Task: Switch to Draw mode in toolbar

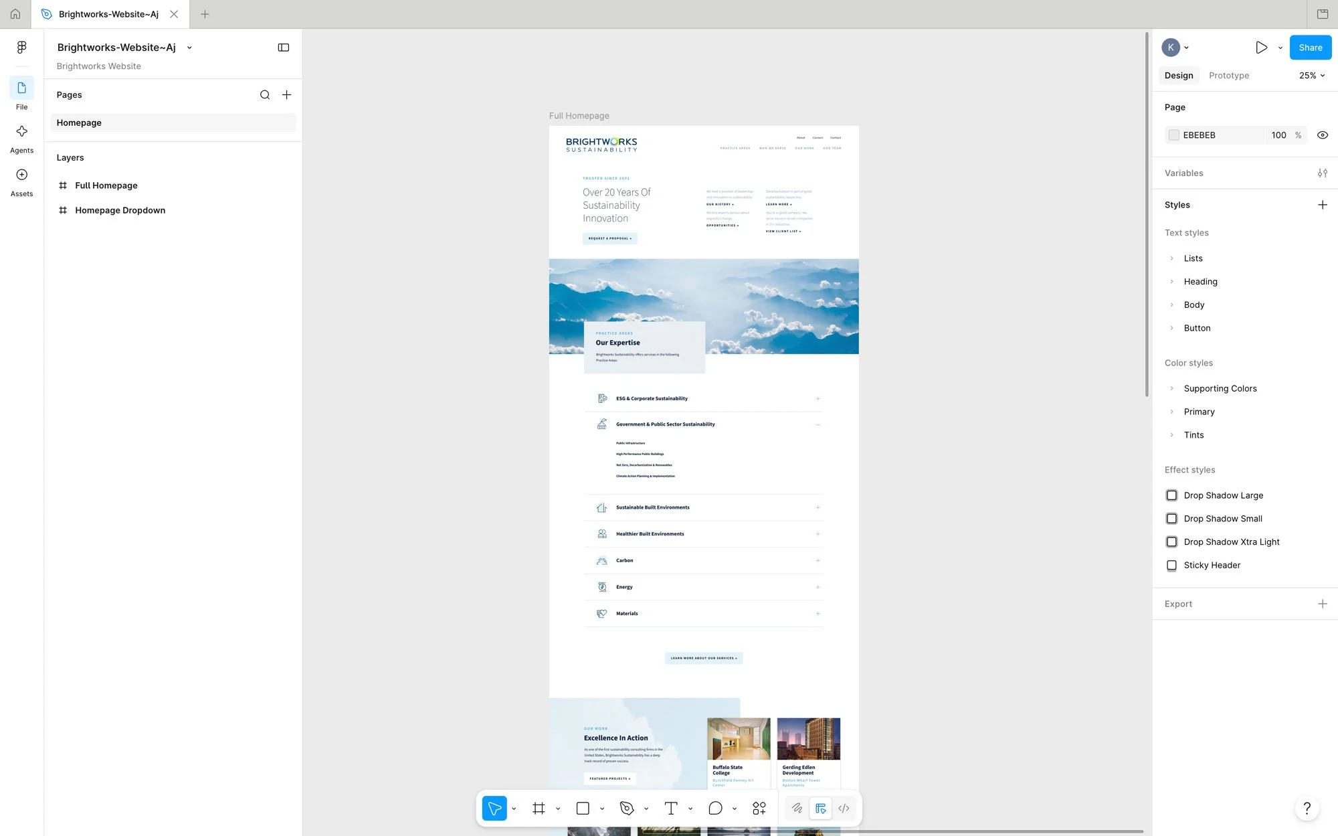Action: tap(797, 809)
